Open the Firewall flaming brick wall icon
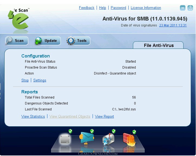This screenshot has height=156, width=196. tap(129, 139)
